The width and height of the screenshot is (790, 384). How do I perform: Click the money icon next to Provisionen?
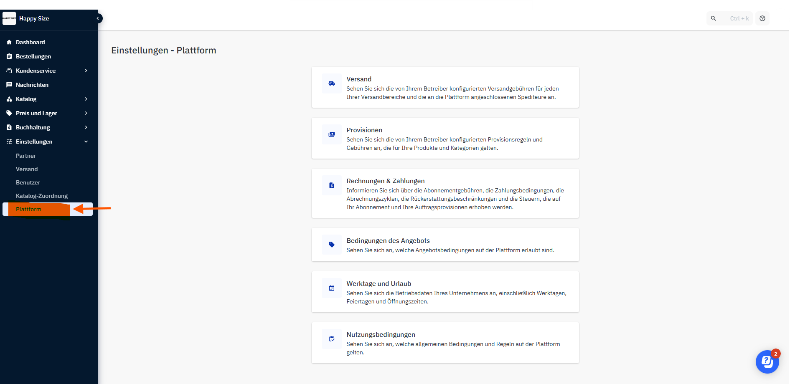(x=331, y=134)
